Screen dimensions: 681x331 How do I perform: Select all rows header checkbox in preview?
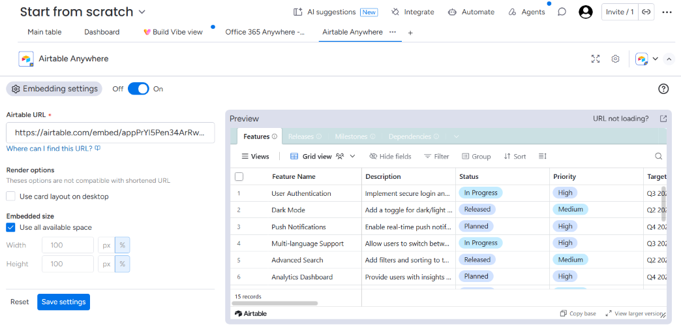[239, 176]
